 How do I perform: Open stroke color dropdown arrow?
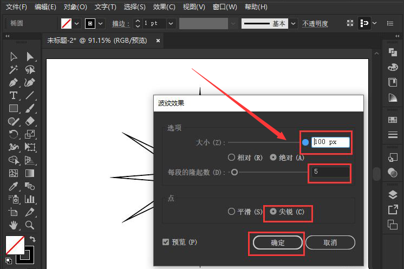coord(101,23)
